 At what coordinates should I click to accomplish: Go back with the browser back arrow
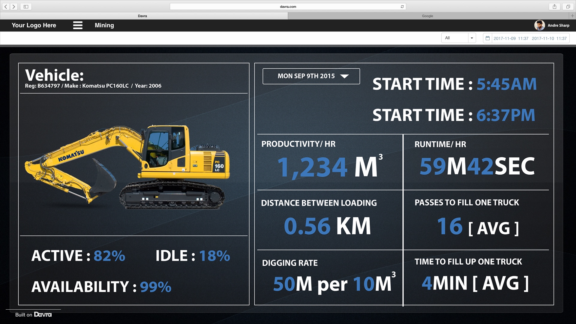(6, 7)
